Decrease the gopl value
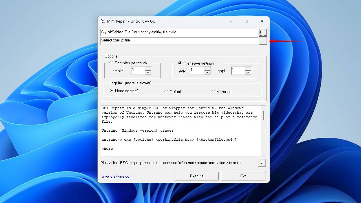The width and height of the screenshot is (361, 203). click(248, 72)
